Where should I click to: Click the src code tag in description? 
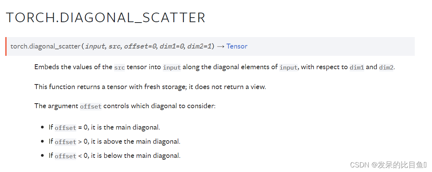[119, 67]
